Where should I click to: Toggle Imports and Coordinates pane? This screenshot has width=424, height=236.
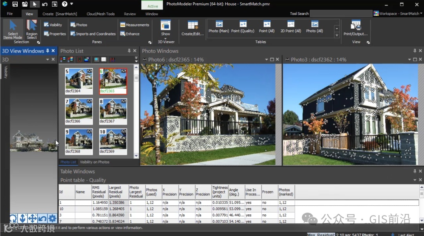pos(93,34)
